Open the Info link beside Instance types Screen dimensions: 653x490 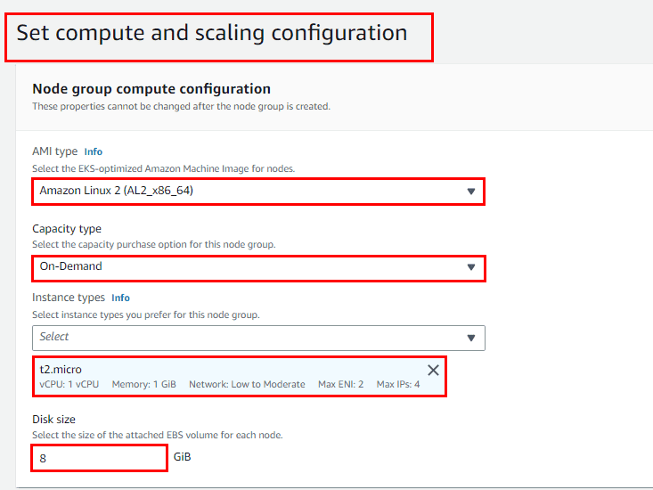point(120,298)
